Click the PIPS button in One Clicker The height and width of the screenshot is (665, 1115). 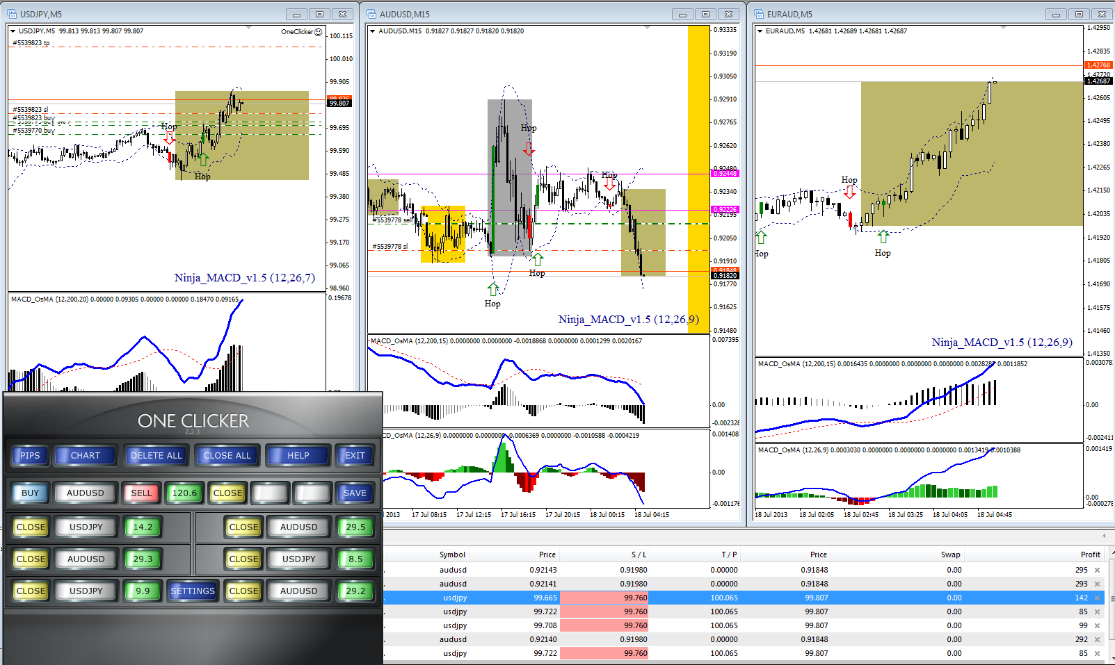30,456
